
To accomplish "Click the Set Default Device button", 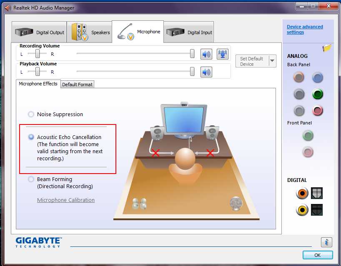I will coord(252,61).
